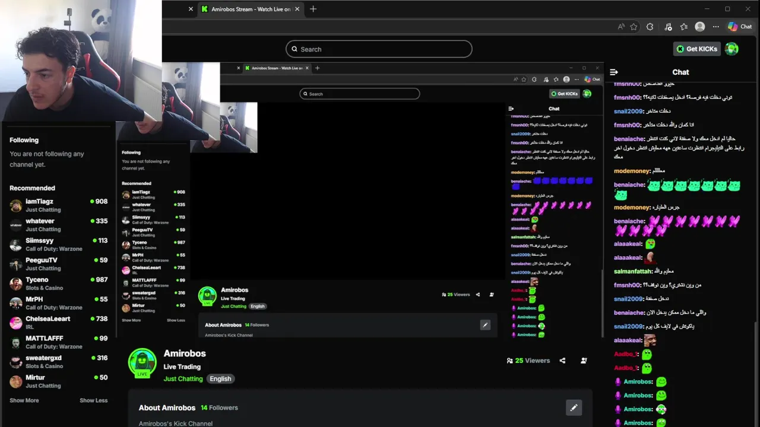Open the media control music icon
The height and width of the screenshot is (427, 760).
coord(668,27)
